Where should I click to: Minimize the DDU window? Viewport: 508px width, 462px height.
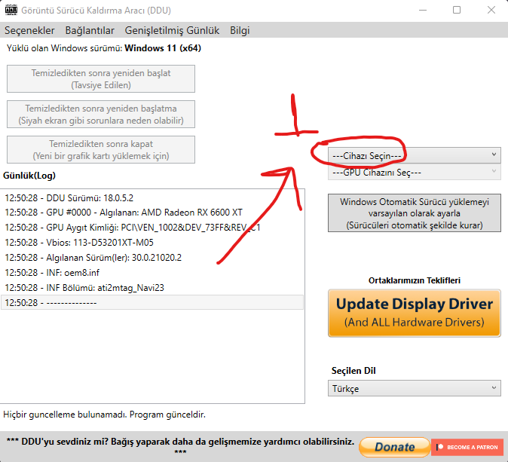pyautogui.click(x=423, y=10)
